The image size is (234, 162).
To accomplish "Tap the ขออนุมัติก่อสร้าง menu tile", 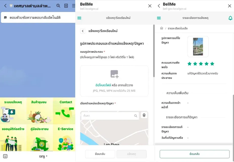I will [13, 138].
